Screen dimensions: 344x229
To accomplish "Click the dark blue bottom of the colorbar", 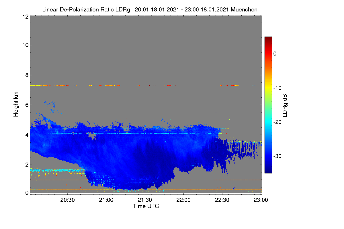I will point(268,171).
